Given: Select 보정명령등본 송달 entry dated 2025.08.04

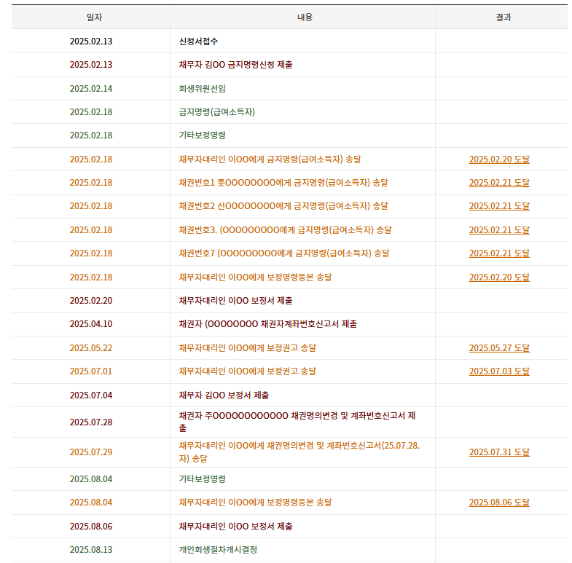Looking at the screenshot, I should coord(255,503).
